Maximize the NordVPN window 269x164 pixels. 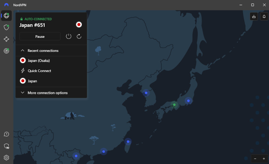pos(253,5)
